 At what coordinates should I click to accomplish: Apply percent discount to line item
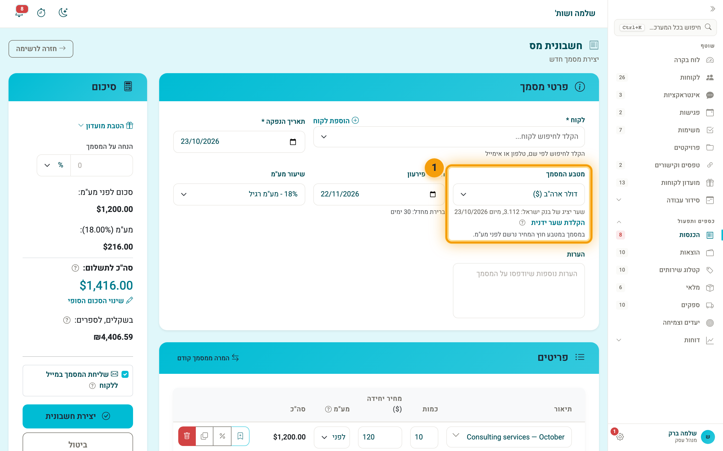[x=222, y=436]
